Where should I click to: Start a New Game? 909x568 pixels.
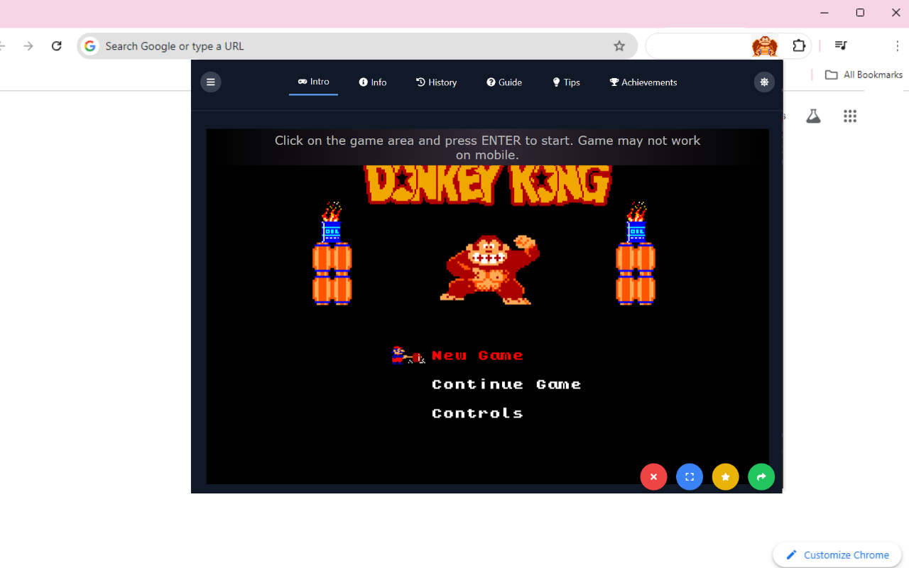point(477,355)
